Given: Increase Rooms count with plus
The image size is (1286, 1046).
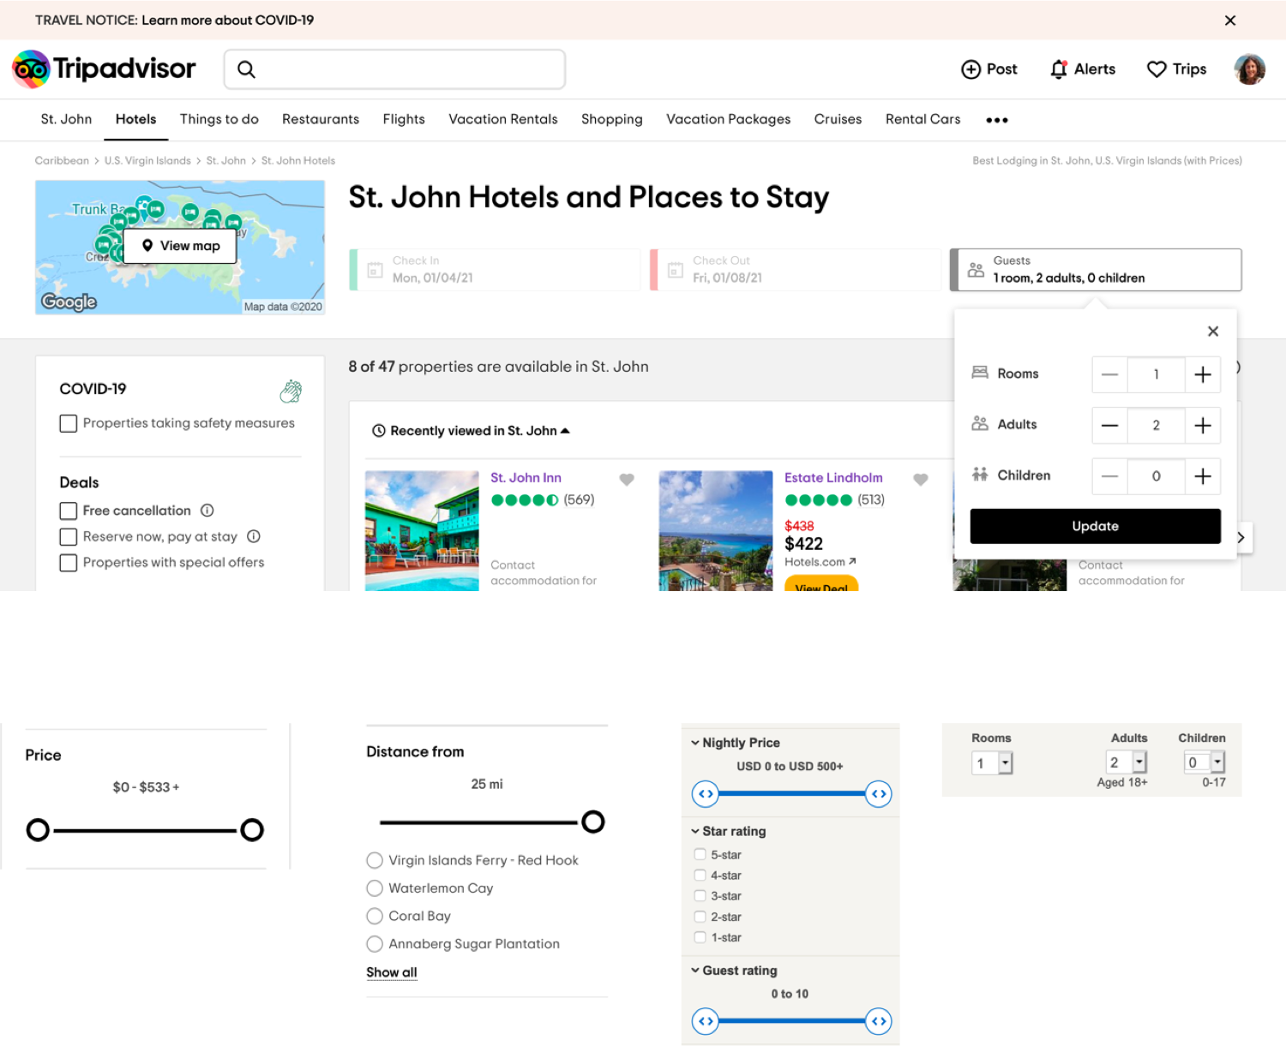Looking at the screenshot, I should pos(1202,374).
